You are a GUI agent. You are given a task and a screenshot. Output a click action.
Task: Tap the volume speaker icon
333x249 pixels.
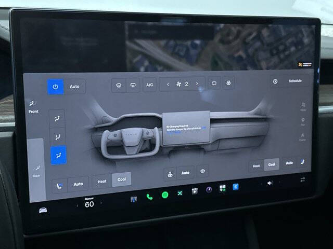click(270, 183)
